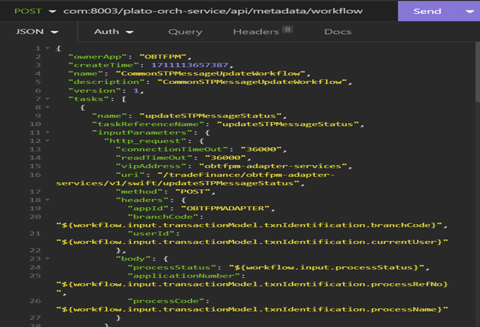Click the request URL field
The height and width of the screenshot is (327, 480).
pyautogui.click(x=212, y=11)
